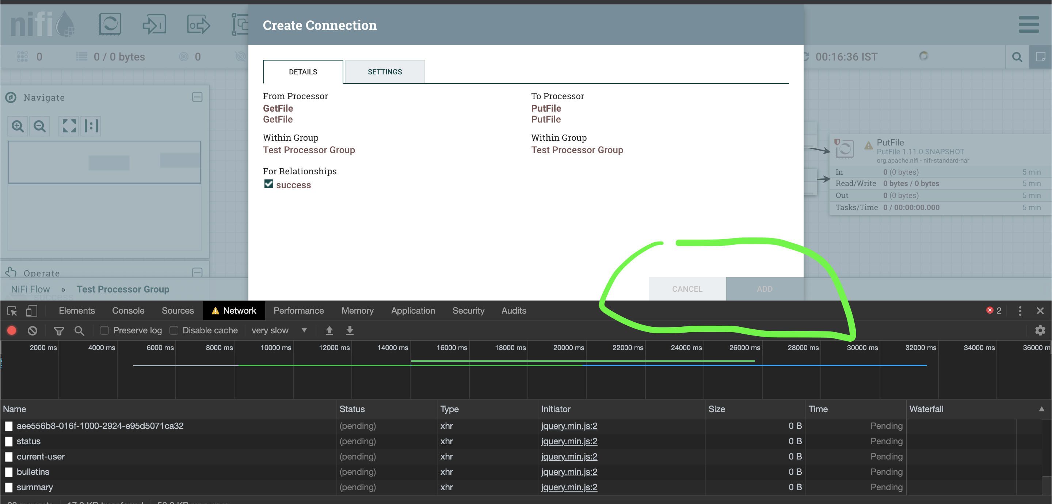Select the zoom-in icon in Navigate panel
This screenshot has height=504, width=1052.
(18, 126)
